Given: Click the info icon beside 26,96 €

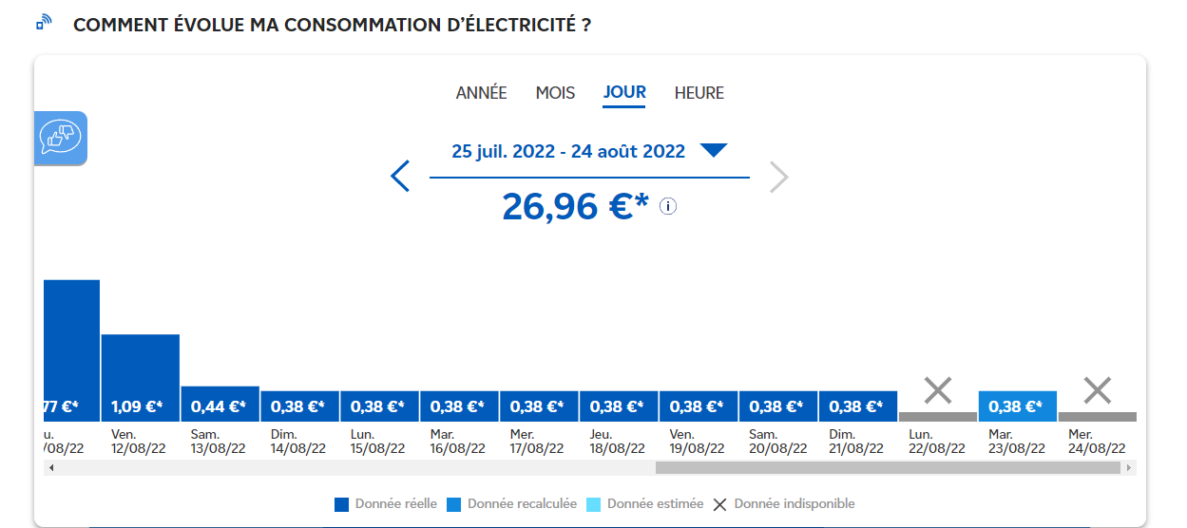Looking at the screenshot, I should pos(668,206).
